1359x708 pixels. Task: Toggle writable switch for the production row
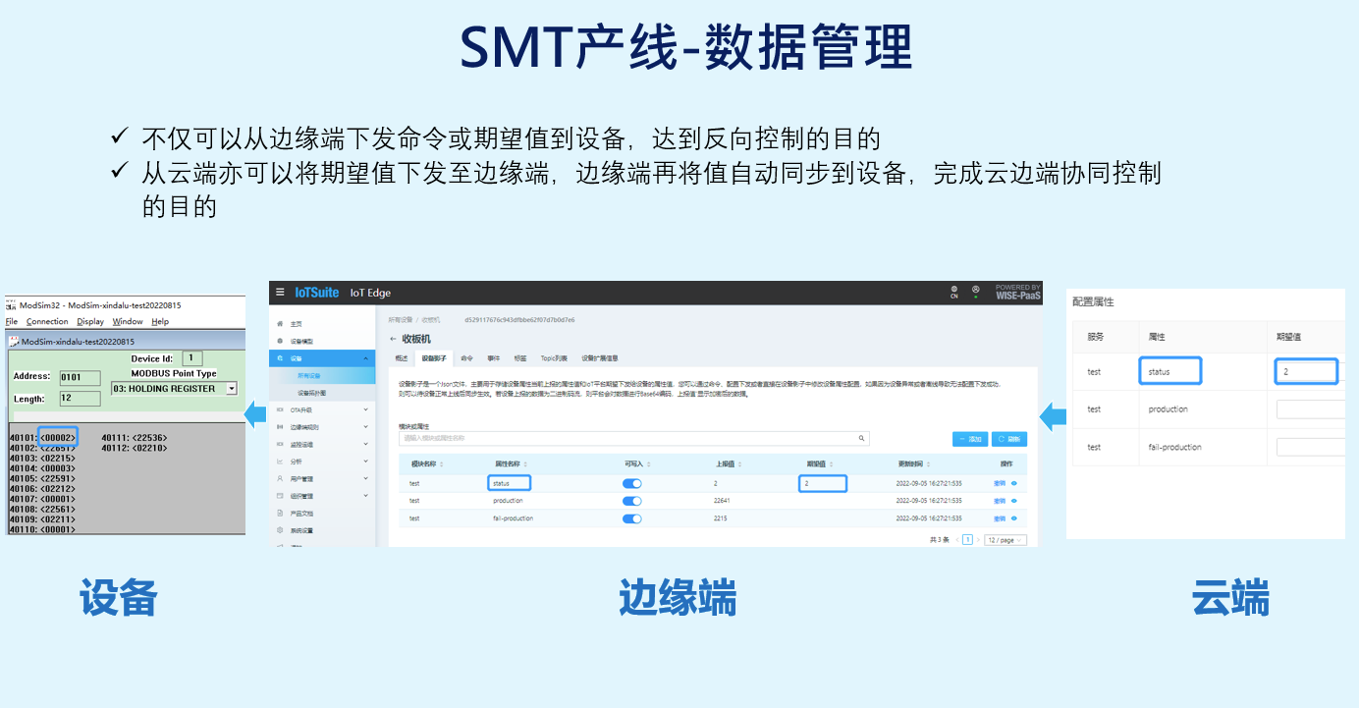[632, 501]
